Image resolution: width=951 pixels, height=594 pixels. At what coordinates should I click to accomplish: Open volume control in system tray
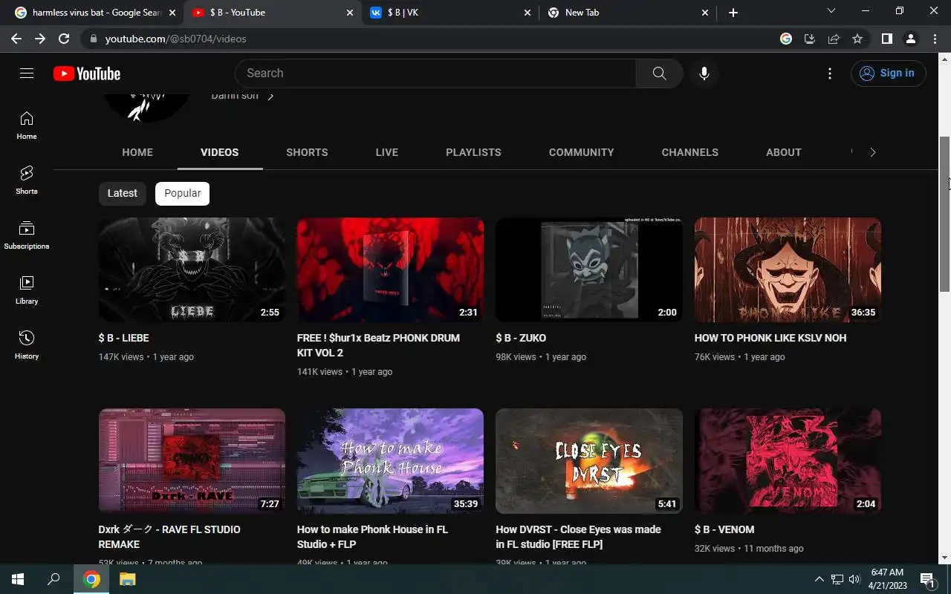point(854,579)
